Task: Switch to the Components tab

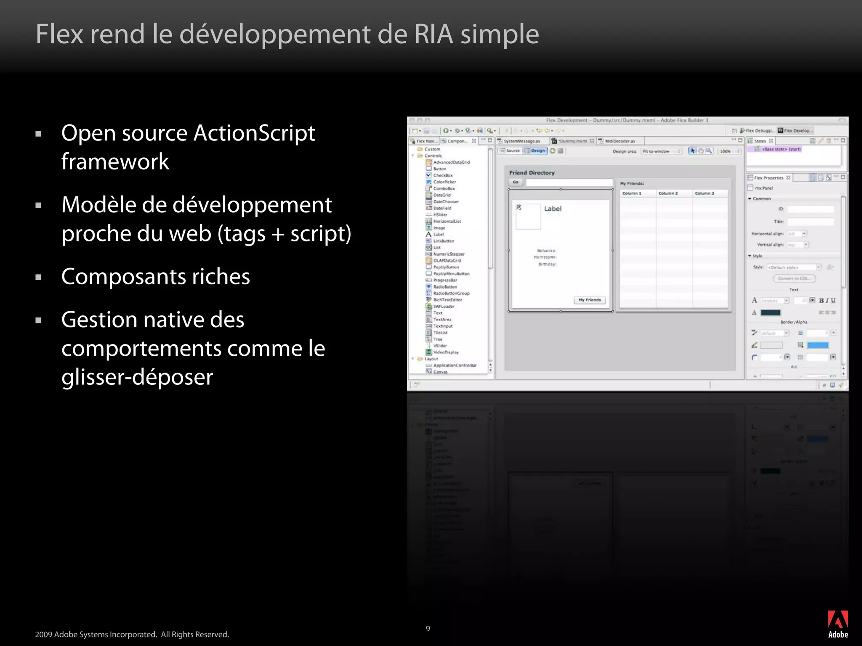Action: (x=458, y=141)
